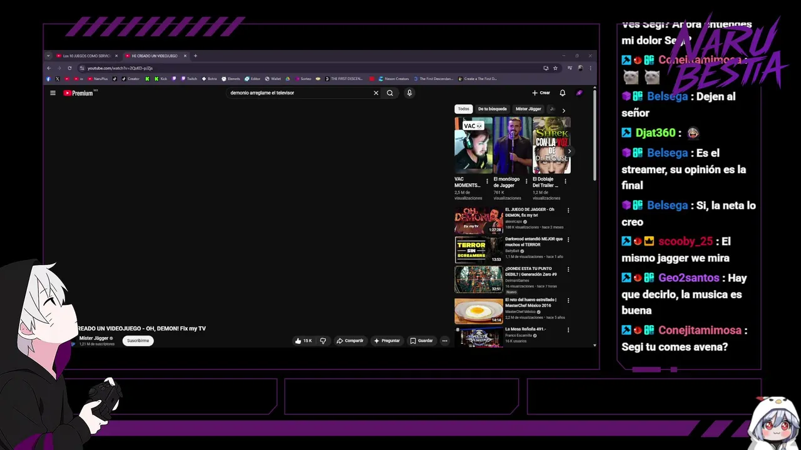Open options for Generación Zero #9 video

(x=568, y=269)
